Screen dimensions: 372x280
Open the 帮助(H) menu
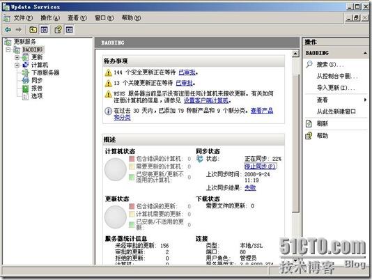131,18
